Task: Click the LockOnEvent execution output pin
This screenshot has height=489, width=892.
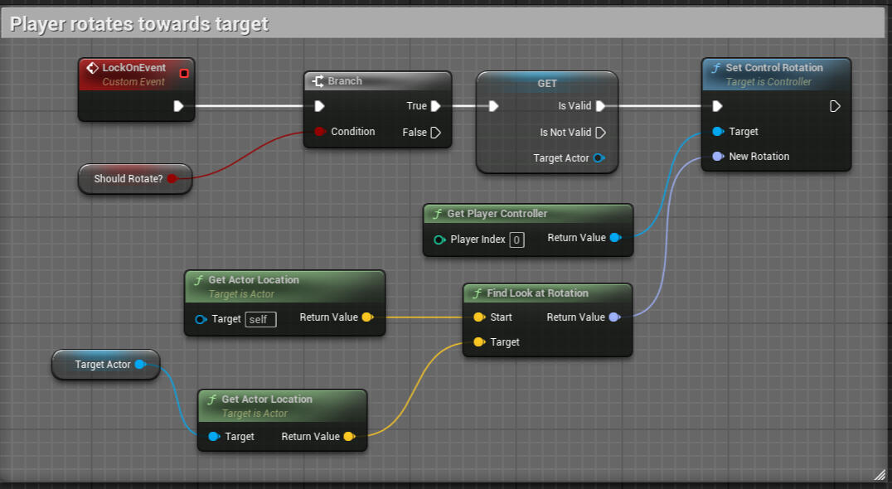Action: coord(178,106)
